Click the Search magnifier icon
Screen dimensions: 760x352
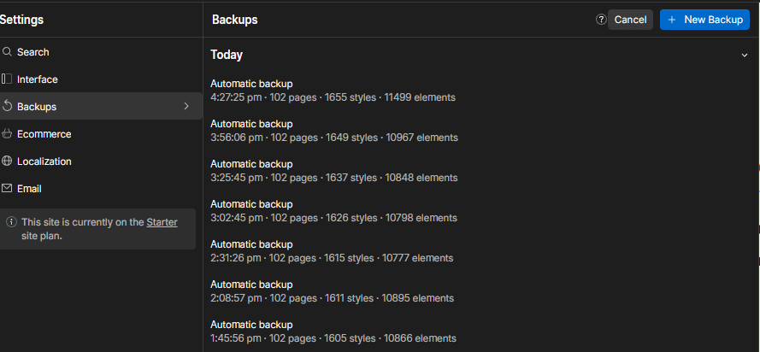pos(7,52)
